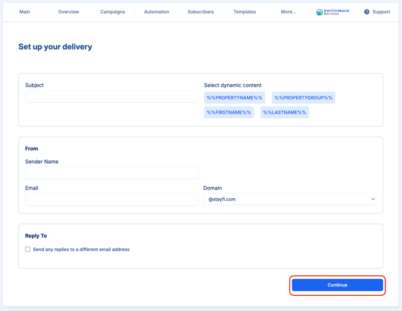
Task: Switch to the Automation tab
Action: click(157, 12)
